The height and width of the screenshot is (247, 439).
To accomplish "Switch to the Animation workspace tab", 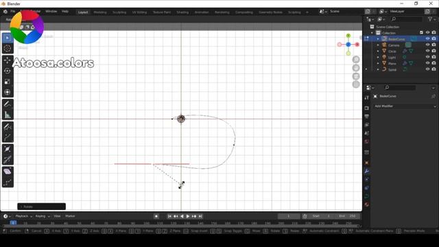I will pyautogui.click(x=202, y=12).
